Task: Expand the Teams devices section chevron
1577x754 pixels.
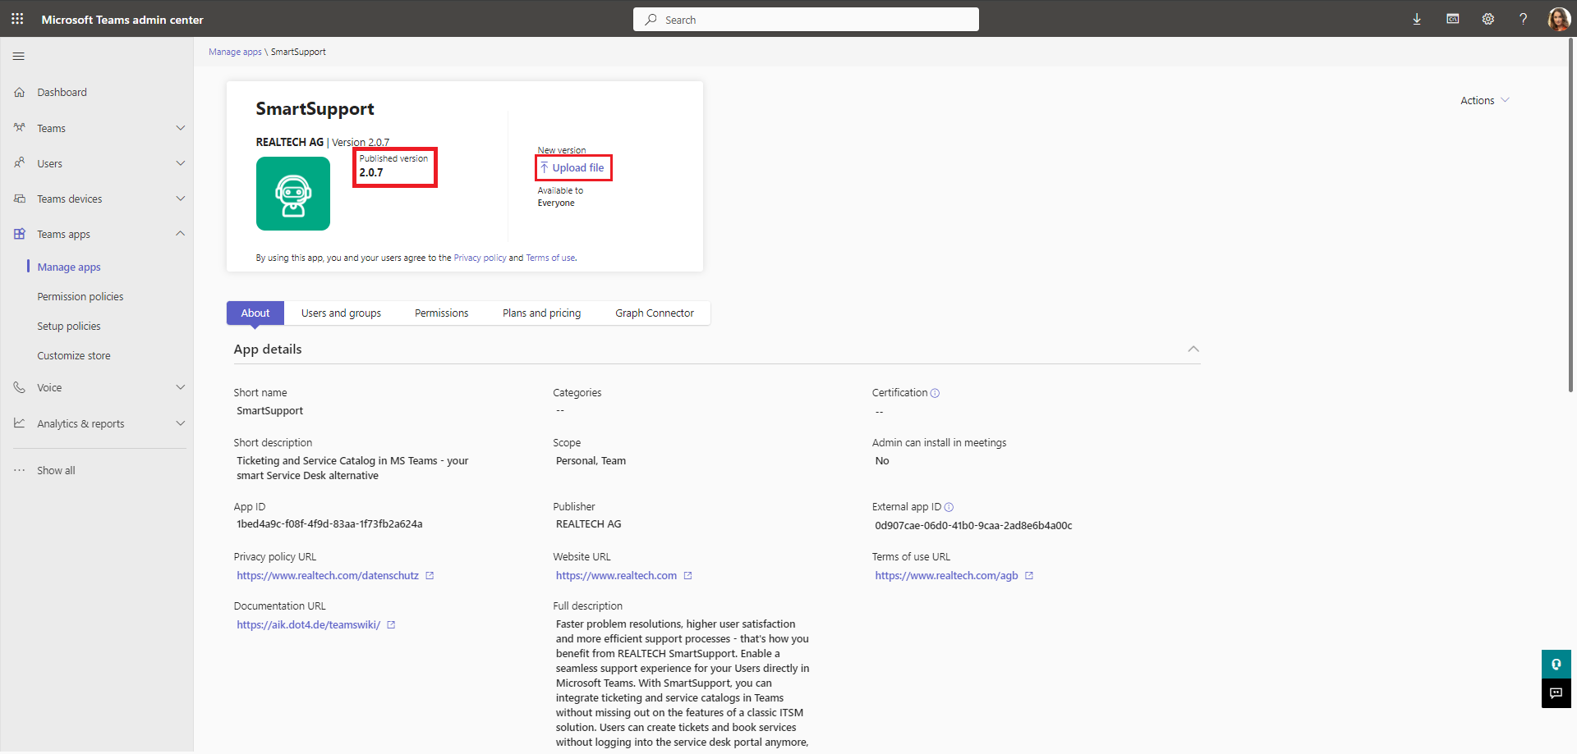Action: pos(181,199)
